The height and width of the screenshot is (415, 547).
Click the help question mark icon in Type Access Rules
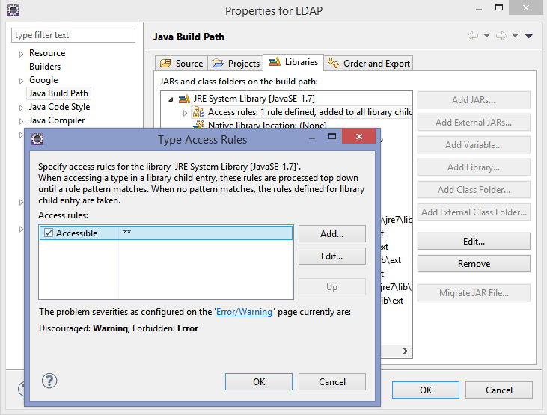[49, 381]
